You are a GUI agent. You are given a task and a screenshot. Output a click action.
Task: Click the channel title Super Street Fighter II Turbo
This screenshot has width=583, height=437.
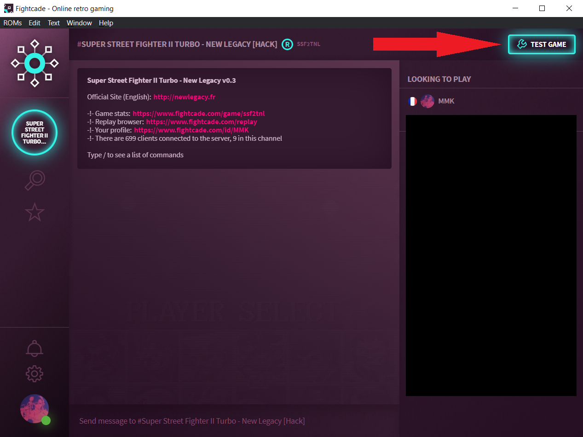pyautogui.click(x=177, y=44)
